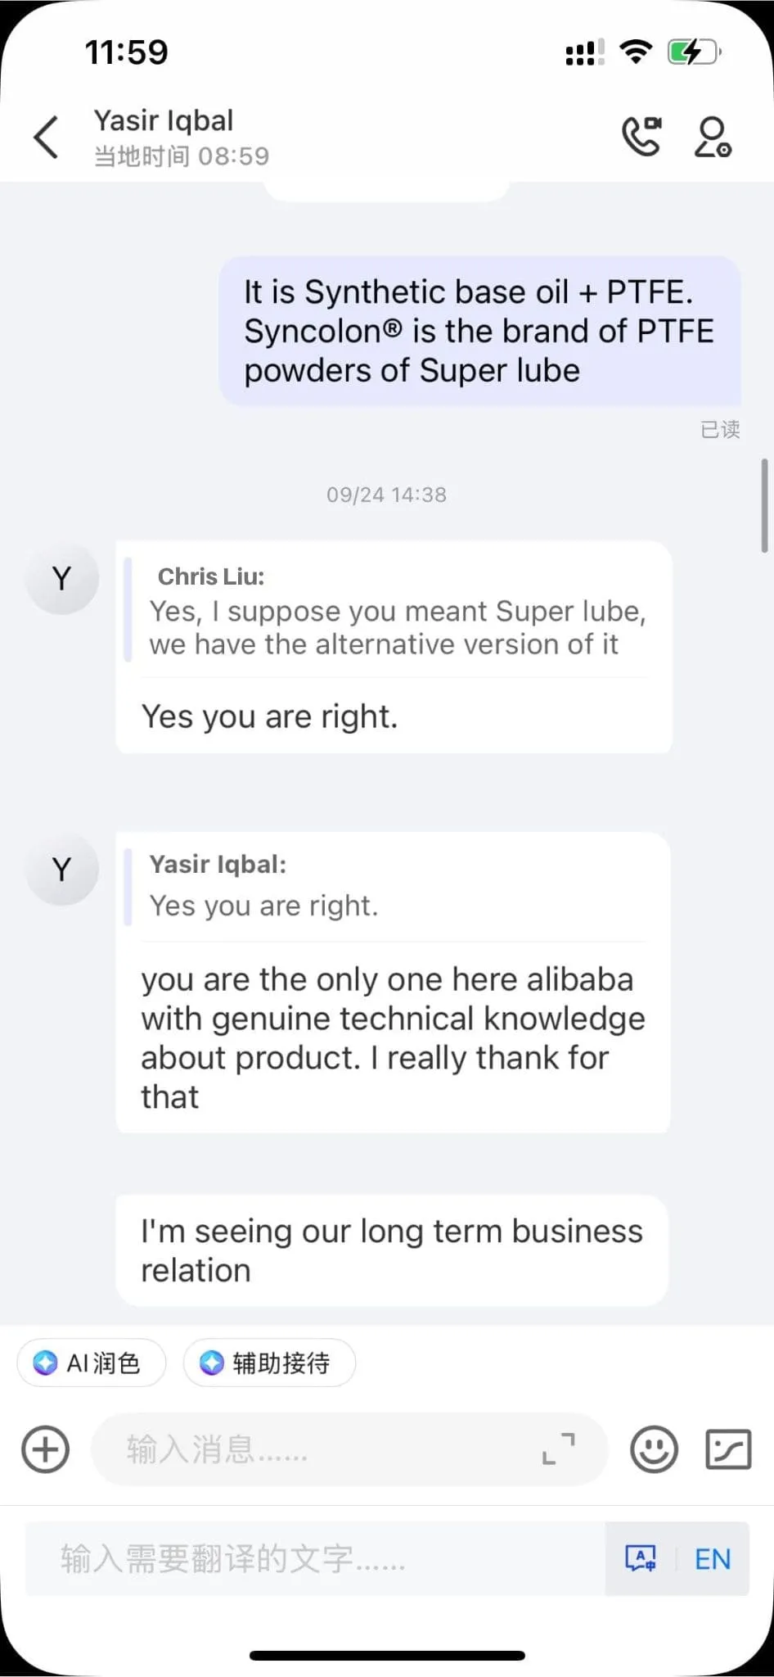The image size is (774, 1677).
Task: Select the 'long term business relation' message
Action: [391, 1250]
